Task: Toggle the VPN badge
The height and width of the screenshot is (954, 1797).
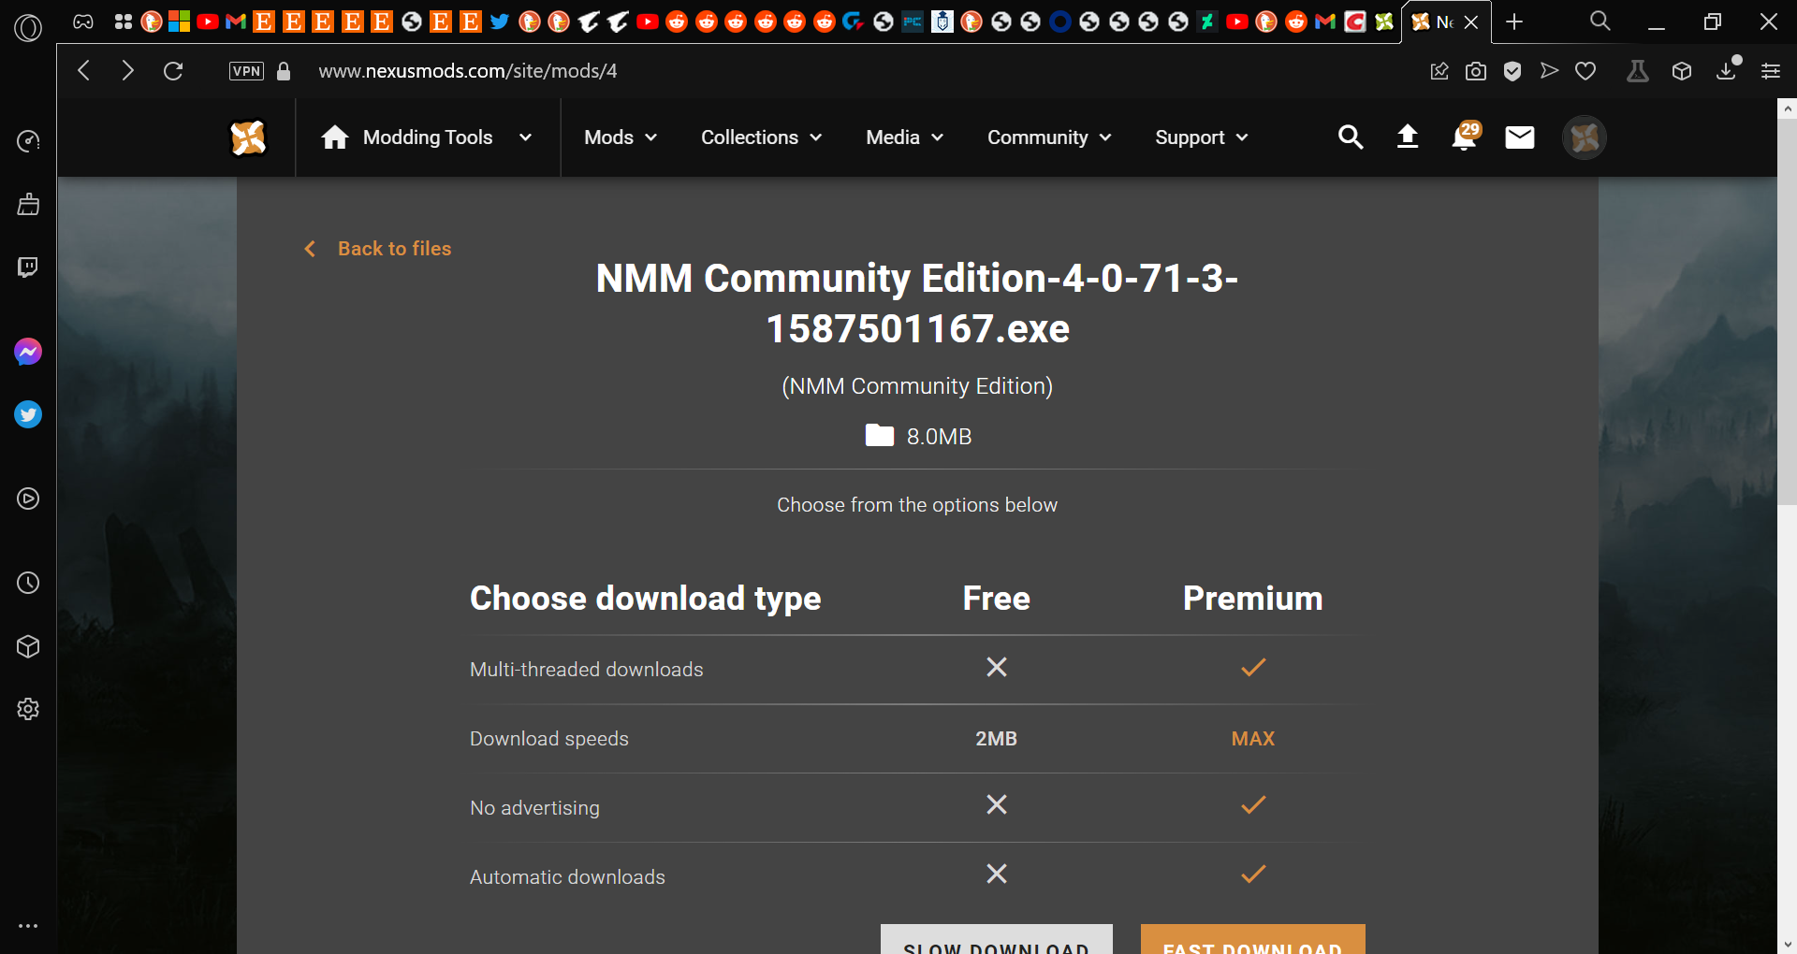Action: point(246,71)
